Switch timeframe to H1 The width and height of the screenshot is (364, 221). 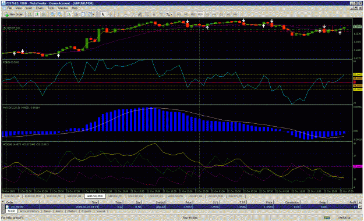[207, 15]
